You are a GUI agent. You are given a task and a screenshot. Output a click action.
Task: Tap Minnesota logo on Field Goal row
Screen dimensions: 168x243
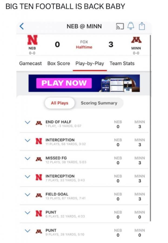coord(39,195)
